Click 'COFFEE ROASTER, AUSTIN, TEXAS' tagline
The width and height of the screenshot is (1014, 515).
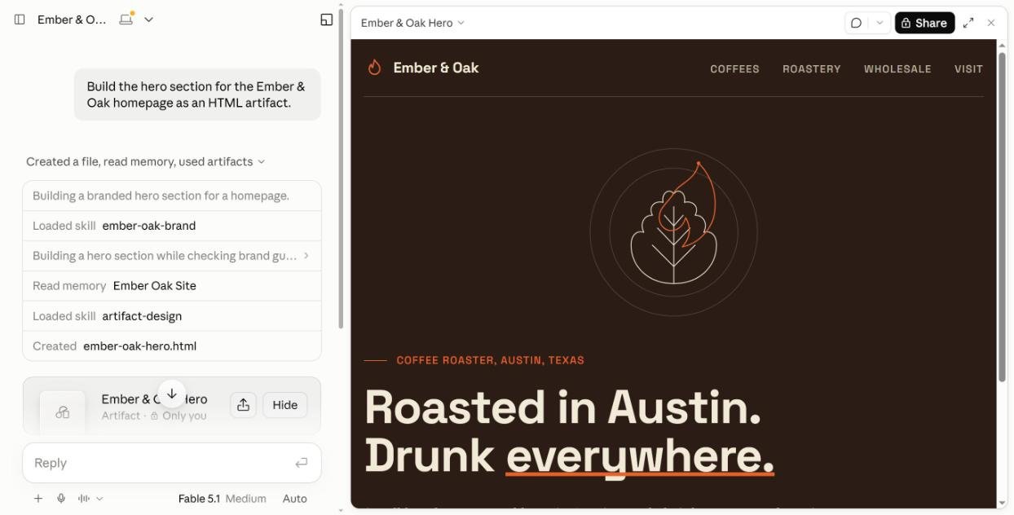tap(490, 360)
